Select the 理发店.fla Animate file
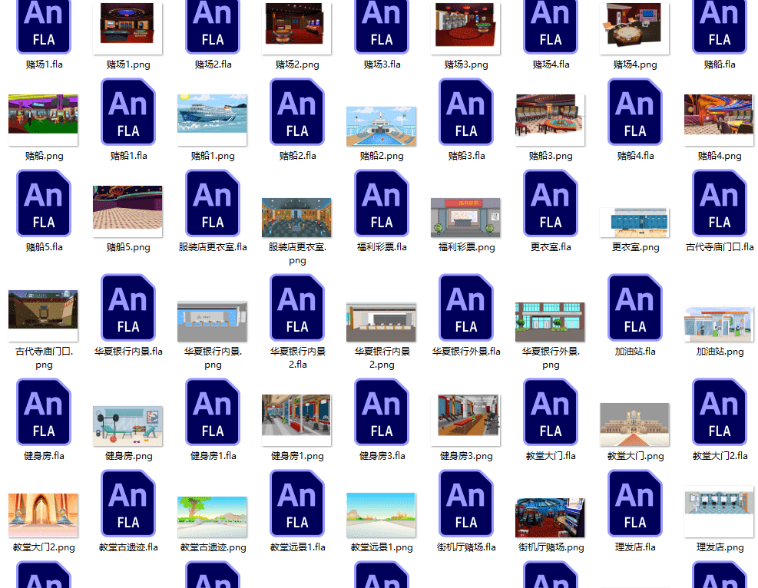This screenshot has height=588, width=758. (635, 504)
